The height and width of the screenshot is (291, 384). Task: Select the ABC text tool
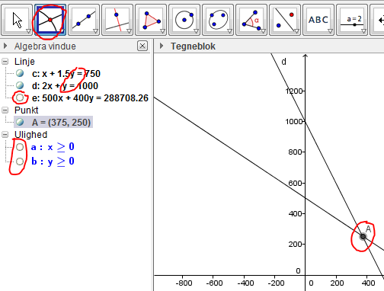(x=318, y=20)
